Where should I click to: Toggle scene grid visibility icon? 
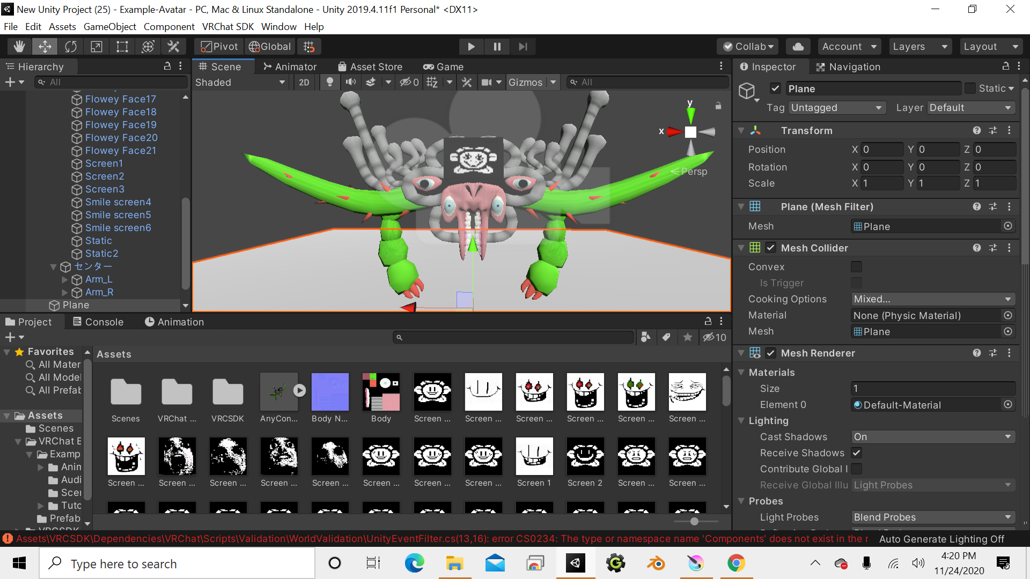[x=432, y=82]
